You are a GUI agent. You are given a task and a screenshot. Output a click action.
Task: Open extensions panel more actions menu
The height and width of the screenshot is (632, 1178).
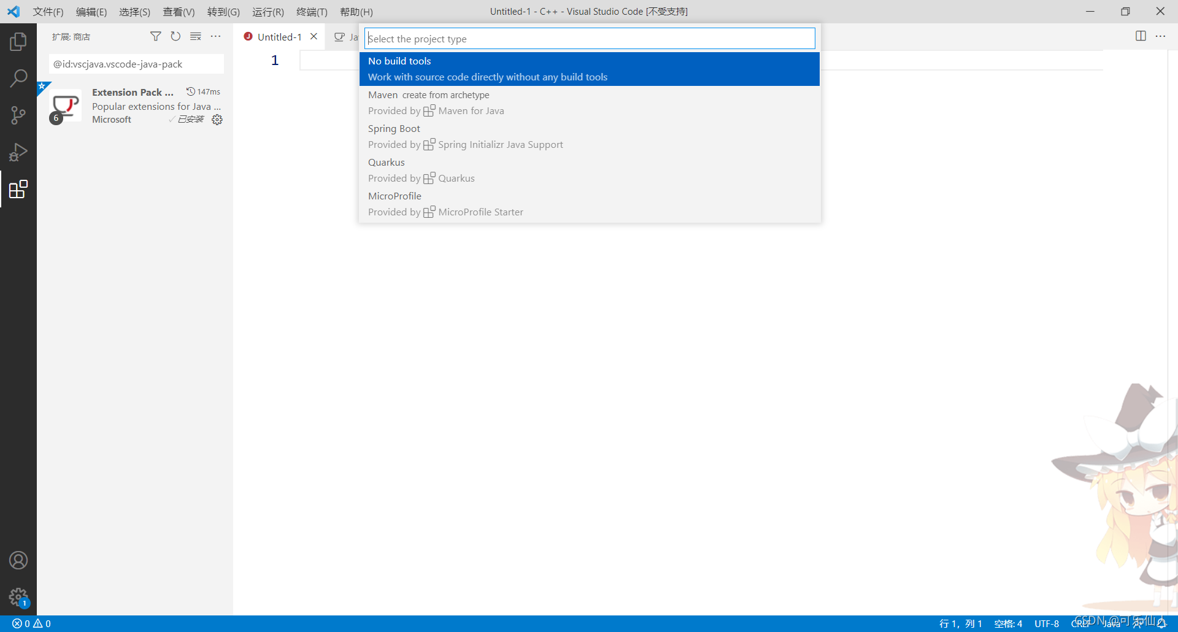coord(215,37)
